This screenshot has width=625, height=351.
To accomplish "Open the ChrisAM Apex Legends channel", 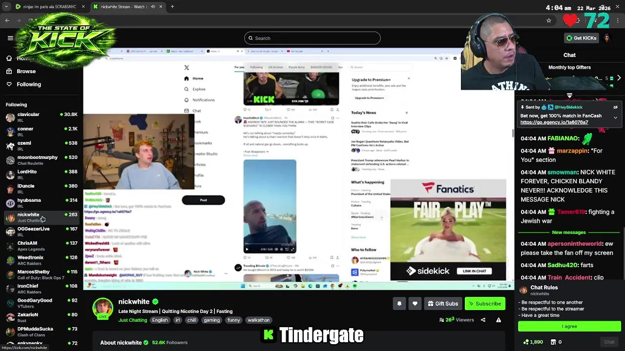I will tap(41, 246).
